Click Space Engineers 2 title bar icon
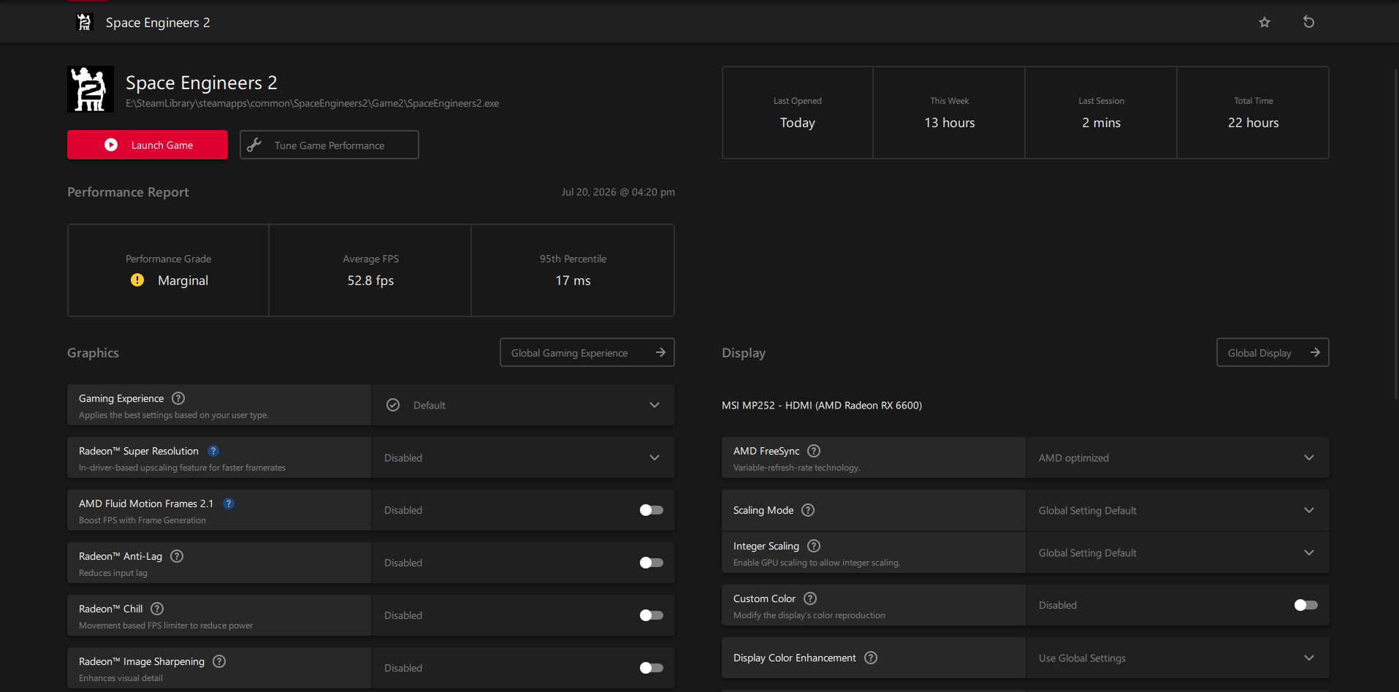This screenshot has height=692, width=1399. tap(85, 23)
